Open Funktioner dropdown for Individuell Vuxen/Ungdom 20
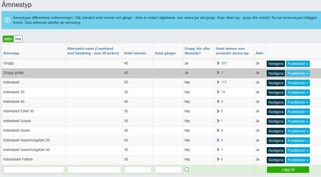The image size is (321, 177). click(x=298, y=141)
